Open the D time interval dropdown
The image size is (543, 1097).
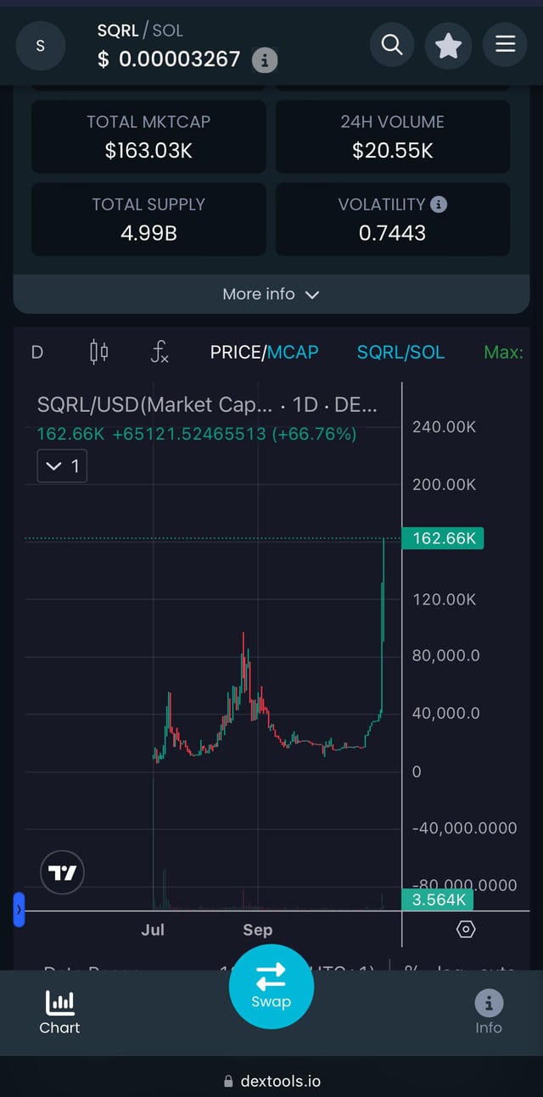pos(37,352)
